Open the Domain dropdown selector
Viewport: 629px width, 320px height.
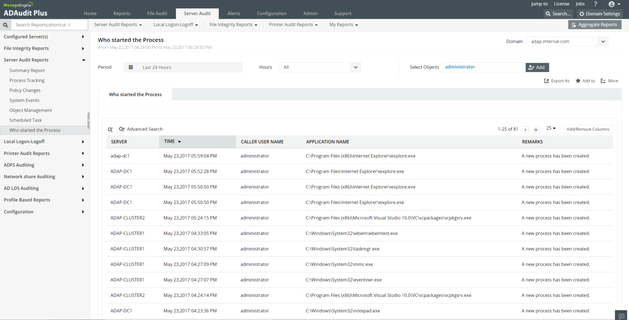pyautogui.click(x=603, y=41)
